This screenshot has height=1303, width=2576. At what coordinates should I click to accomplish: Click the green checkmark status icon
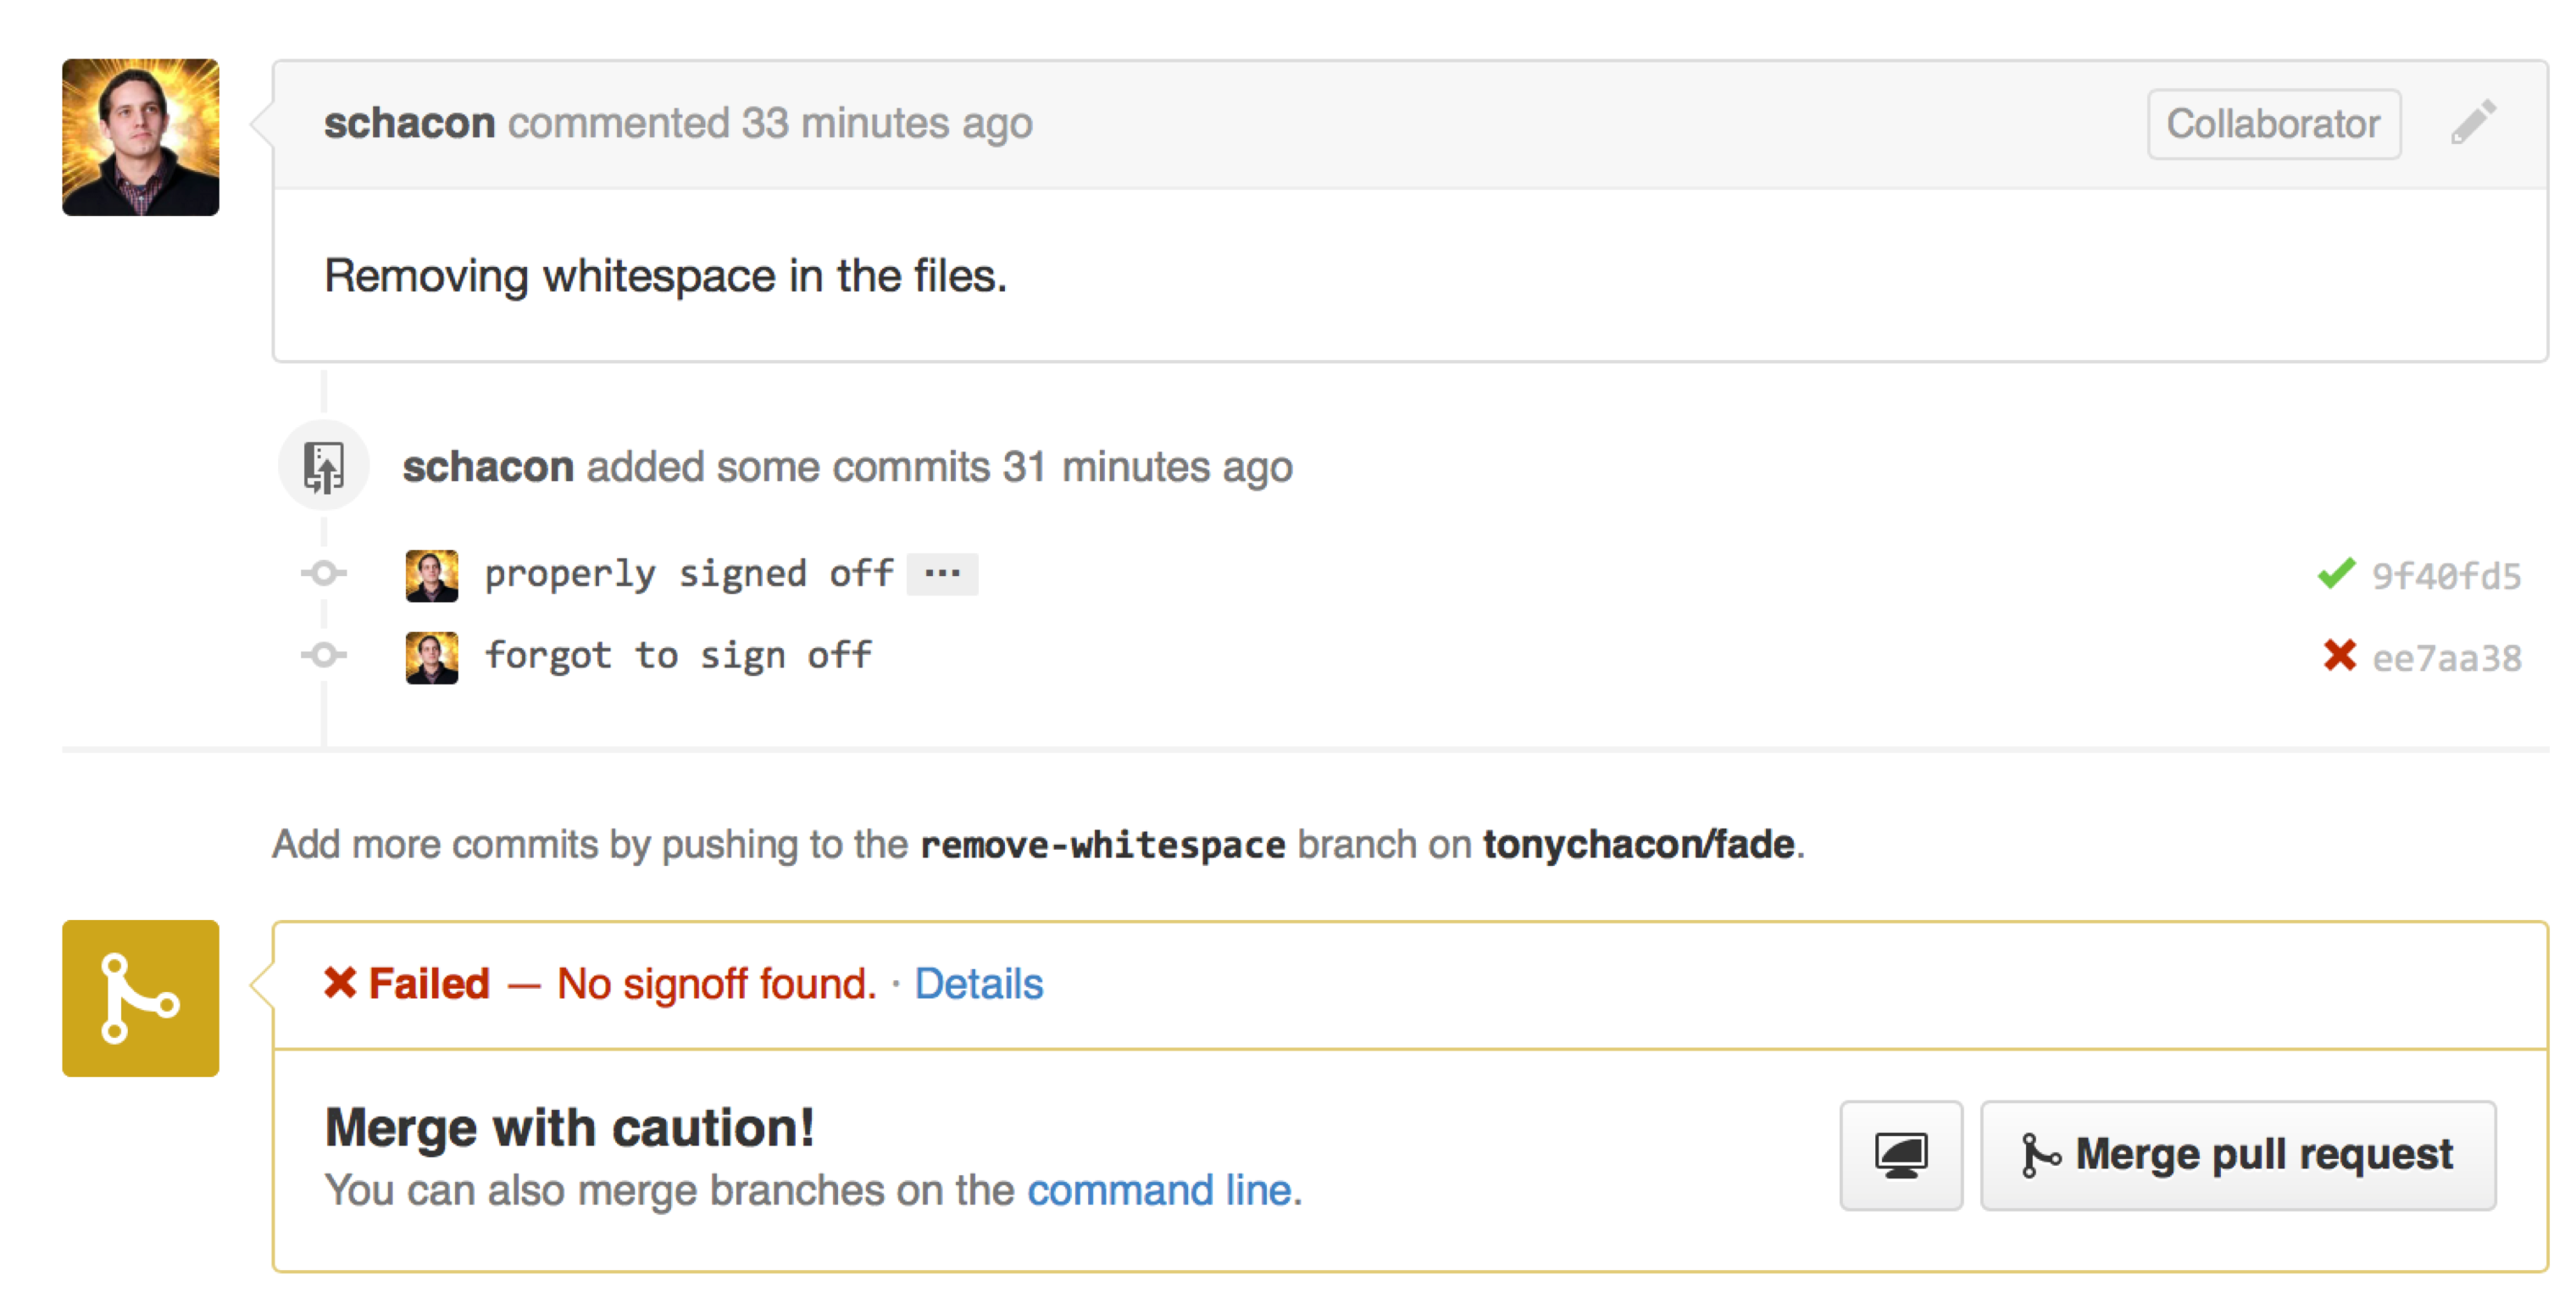click(x=2336, y=574)
